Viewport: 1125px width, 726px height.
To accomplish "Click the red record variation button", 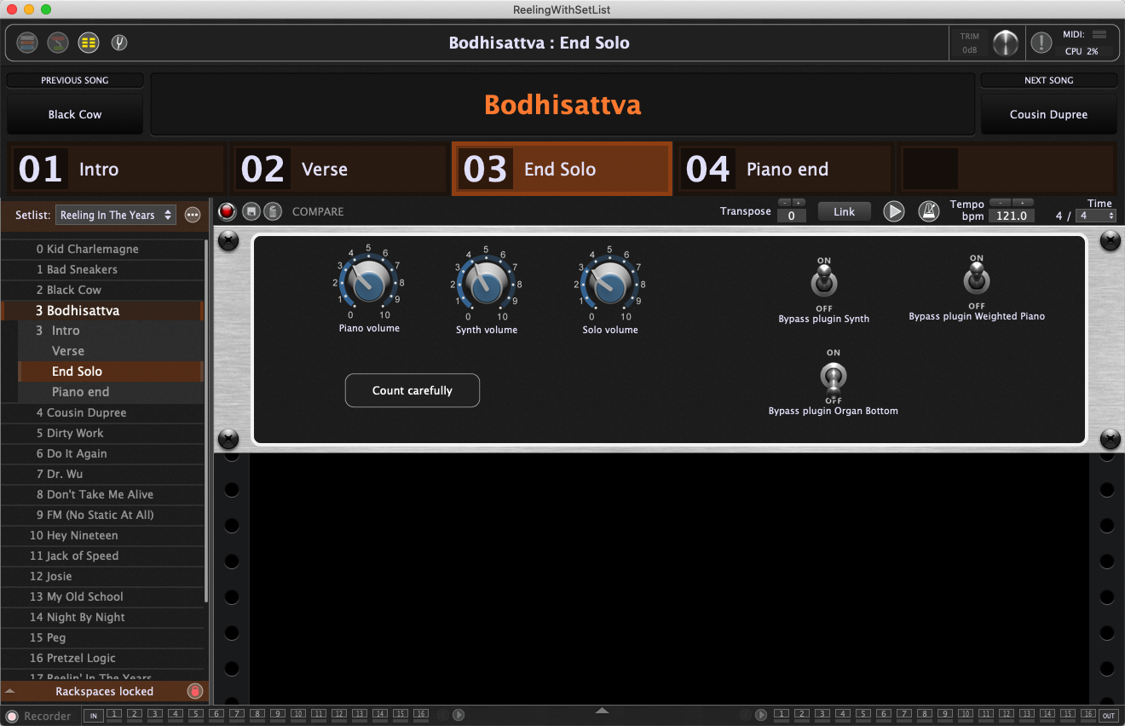I will click(x=227, y=211).
